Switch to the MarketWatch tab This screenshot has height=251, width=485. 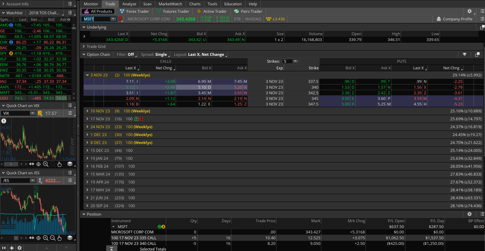point(170,4)
